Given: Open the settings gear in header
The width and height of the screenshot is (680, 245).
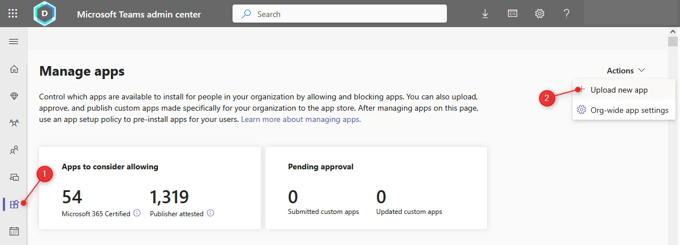Looking at the screenshot, I should click(540, 14).
